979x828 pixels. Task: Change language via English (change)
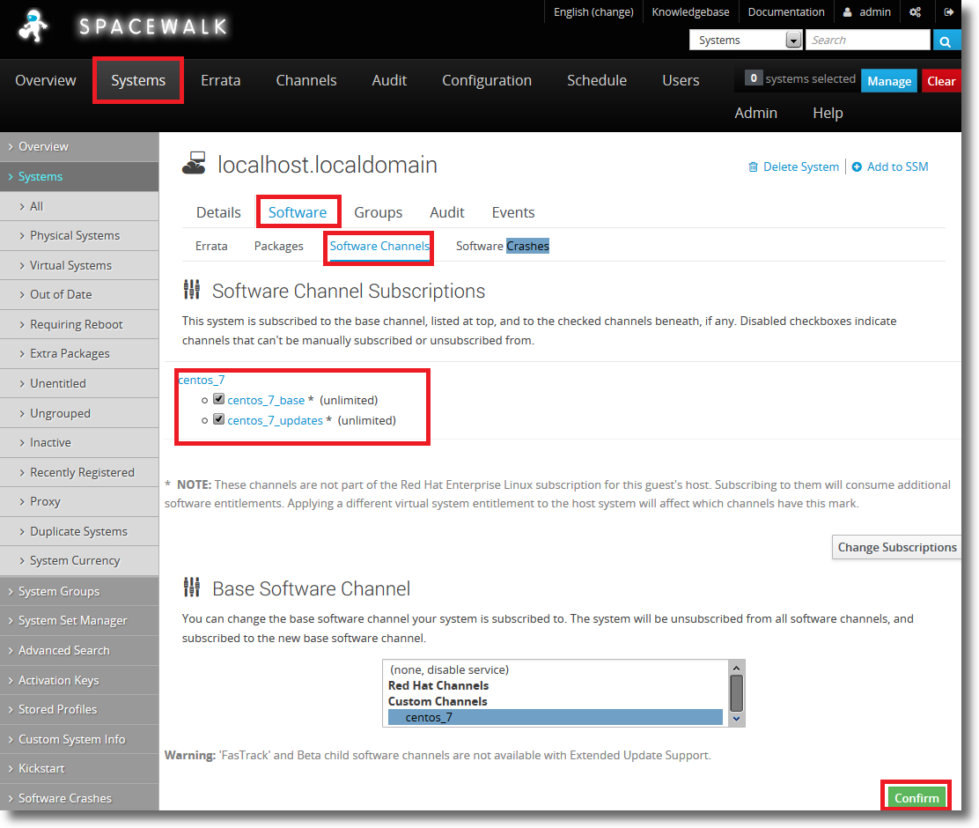click(593, 11)
